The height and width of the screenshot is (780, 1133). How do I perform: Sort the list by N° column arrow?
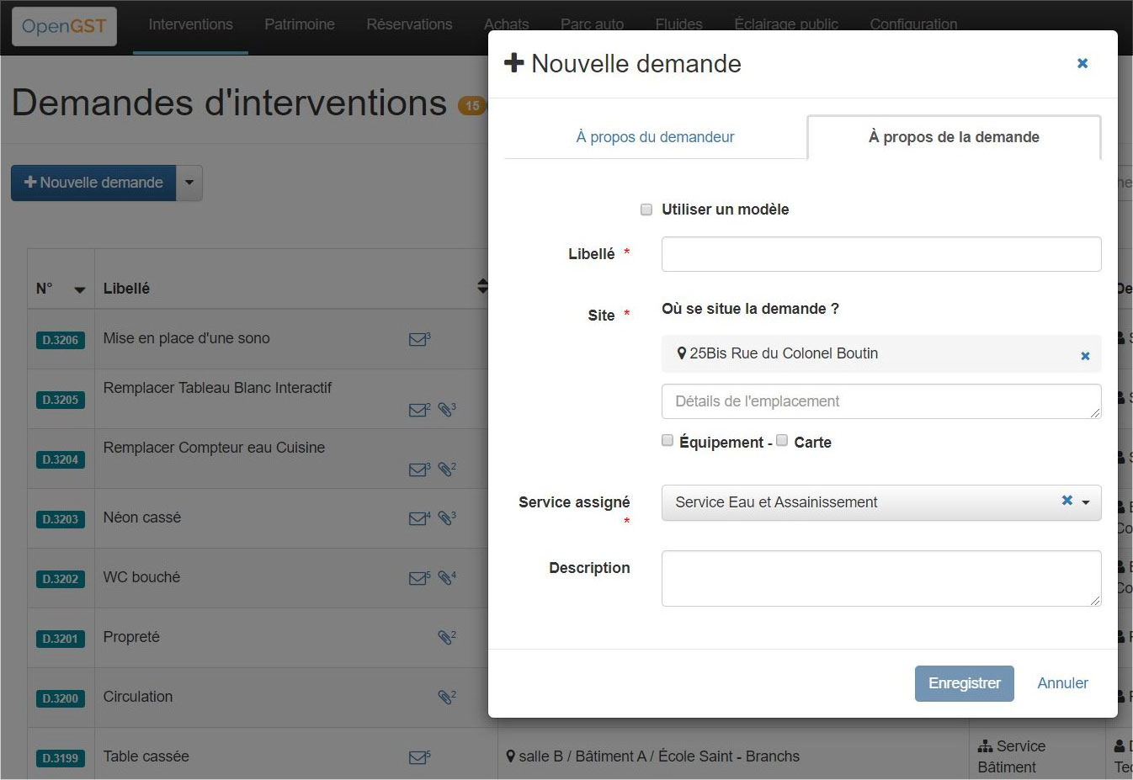pyautogui.click(x=79, y=289)
